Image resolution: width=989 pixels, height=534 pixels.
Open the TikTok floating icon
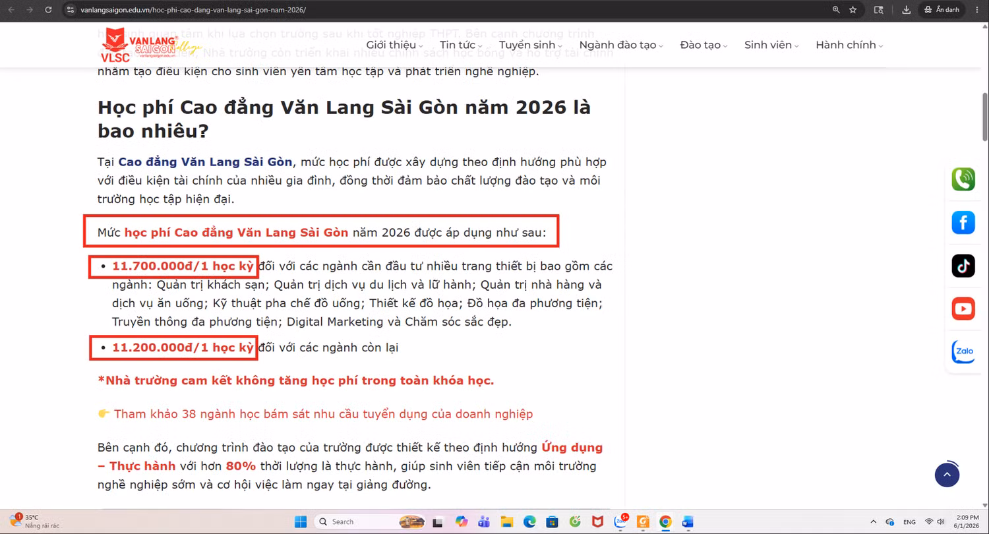pyautogui.click(x=963, y=266)
